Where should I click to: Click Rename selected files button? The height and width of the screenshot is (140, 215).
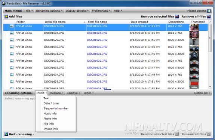(x=160, y=134)
